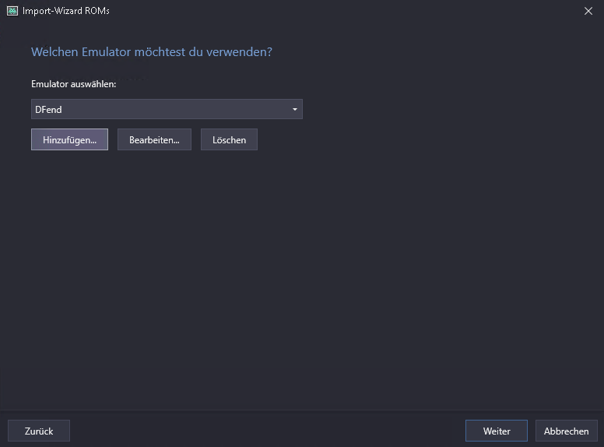Click the Import-Wizard app icon in title bar
This screenshot has height=447, width=604.
click(x=12, y=11)
